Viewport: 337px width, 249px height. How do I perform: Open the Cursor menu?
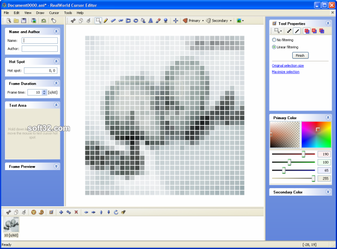click(x=54, y=13)
